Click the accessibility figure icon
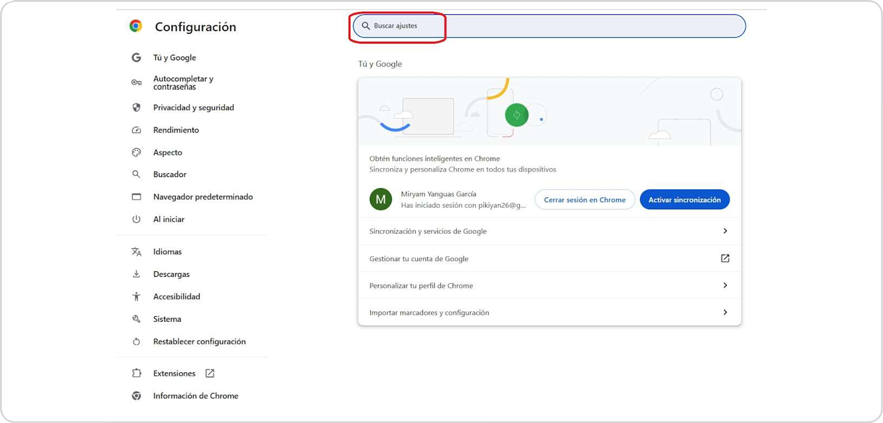 pos(136,296)
